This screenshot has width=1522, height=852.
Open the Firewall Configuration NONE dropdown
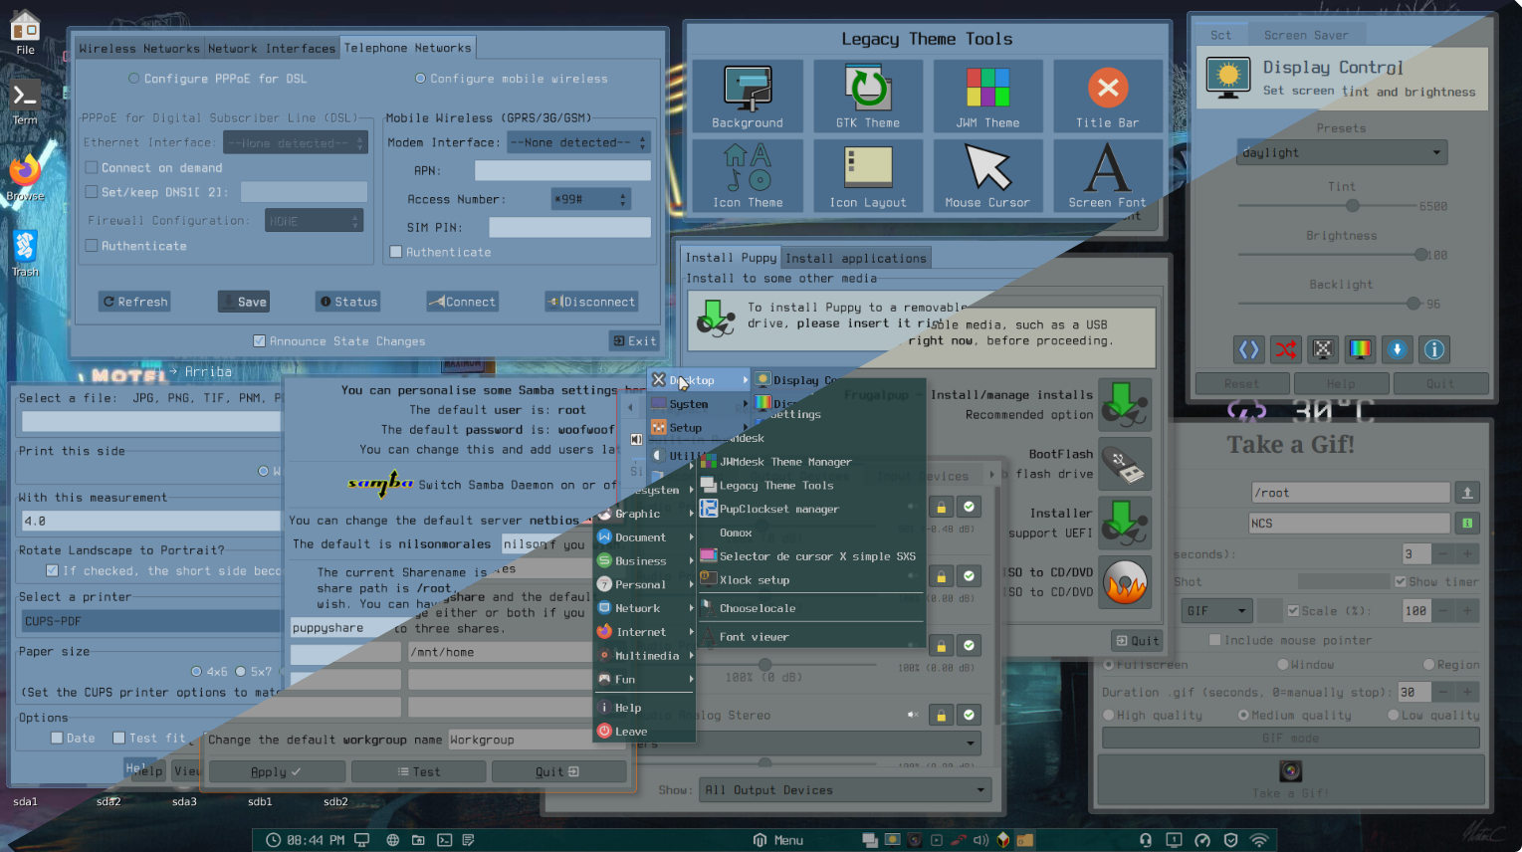(314, 221)
